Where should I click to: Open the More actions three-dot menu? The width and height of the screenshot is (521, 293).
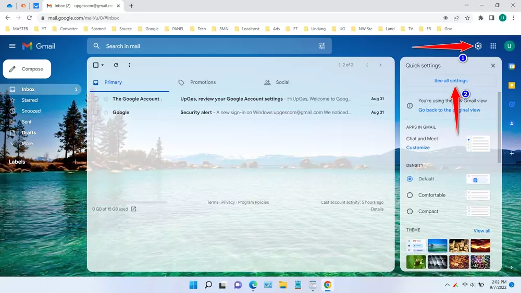(x=130, y=65)
